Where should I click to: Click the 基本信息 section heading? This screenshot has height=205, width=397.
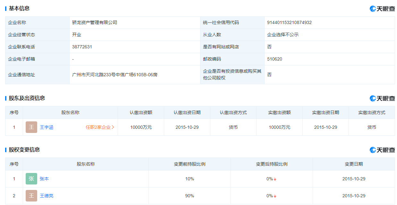pyautogui.click(x=19, y=8)
